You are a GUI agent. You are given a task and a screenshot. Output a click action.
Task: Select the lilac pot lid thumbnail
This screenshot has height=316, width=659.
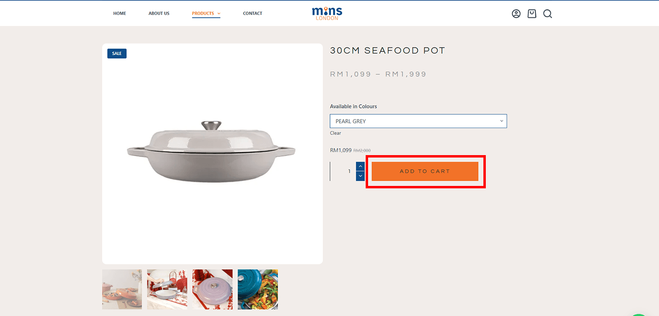point(212,289)
